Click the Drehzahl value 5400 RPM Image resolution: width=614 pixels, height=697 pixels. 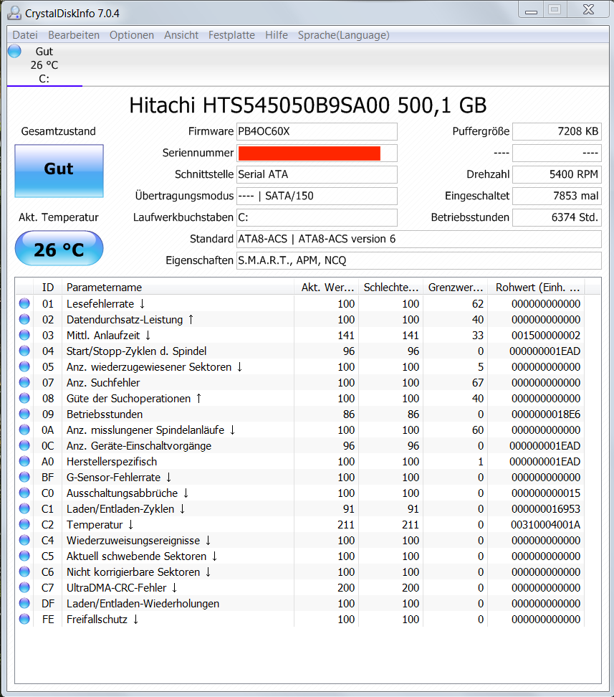[x=557, y=174]
